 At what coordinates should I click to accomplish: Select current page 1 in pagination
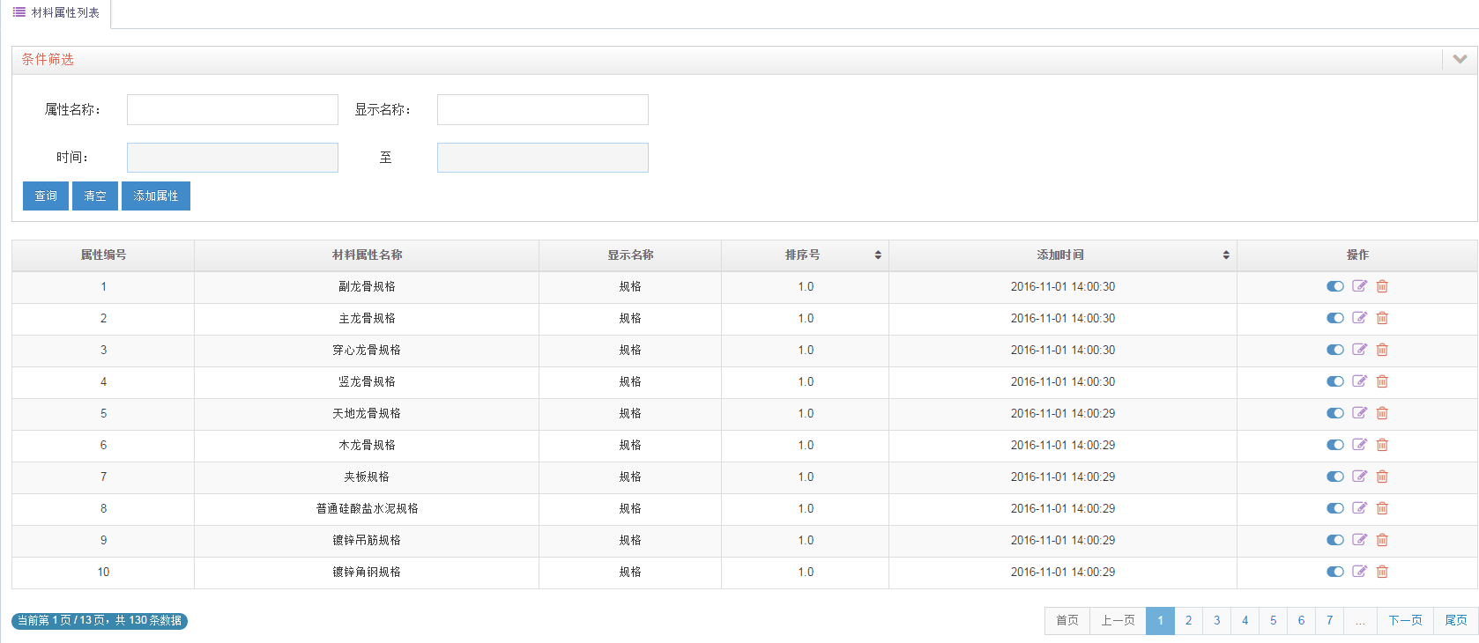[x=1160, y=620]
